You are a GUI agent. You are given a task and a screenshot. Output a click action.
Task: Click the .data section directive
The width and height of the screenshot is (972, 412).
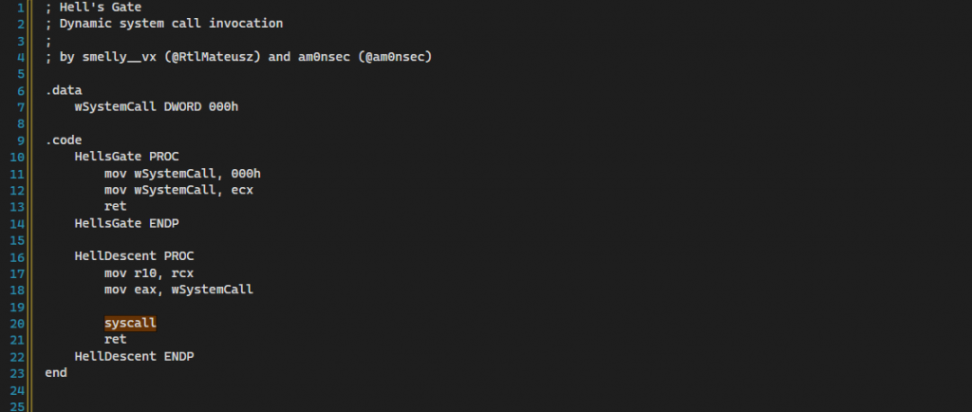(x=64, y=90)
